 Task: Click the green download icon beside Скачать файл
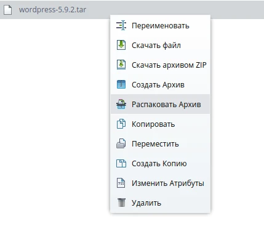[121, 45]
